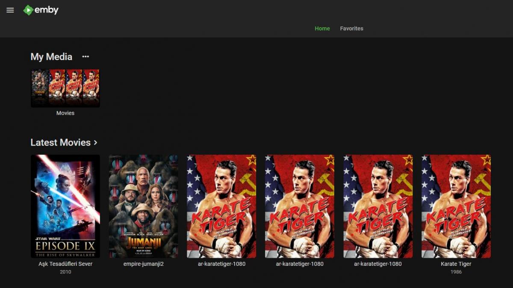The width and height of the screenshot is (513, 288).
Task: Click the Karate Tiger title text
Action: click(x=456, y=264)
